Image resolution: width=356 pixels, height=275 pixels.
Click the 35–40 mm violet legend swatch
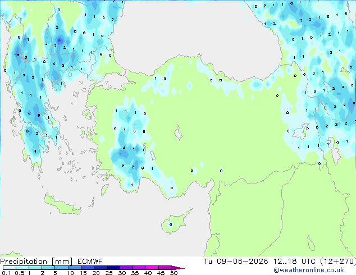point(139,268)
